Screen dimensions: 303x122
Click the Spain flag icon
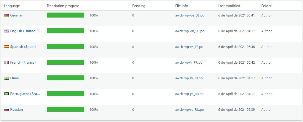[7, 47]
